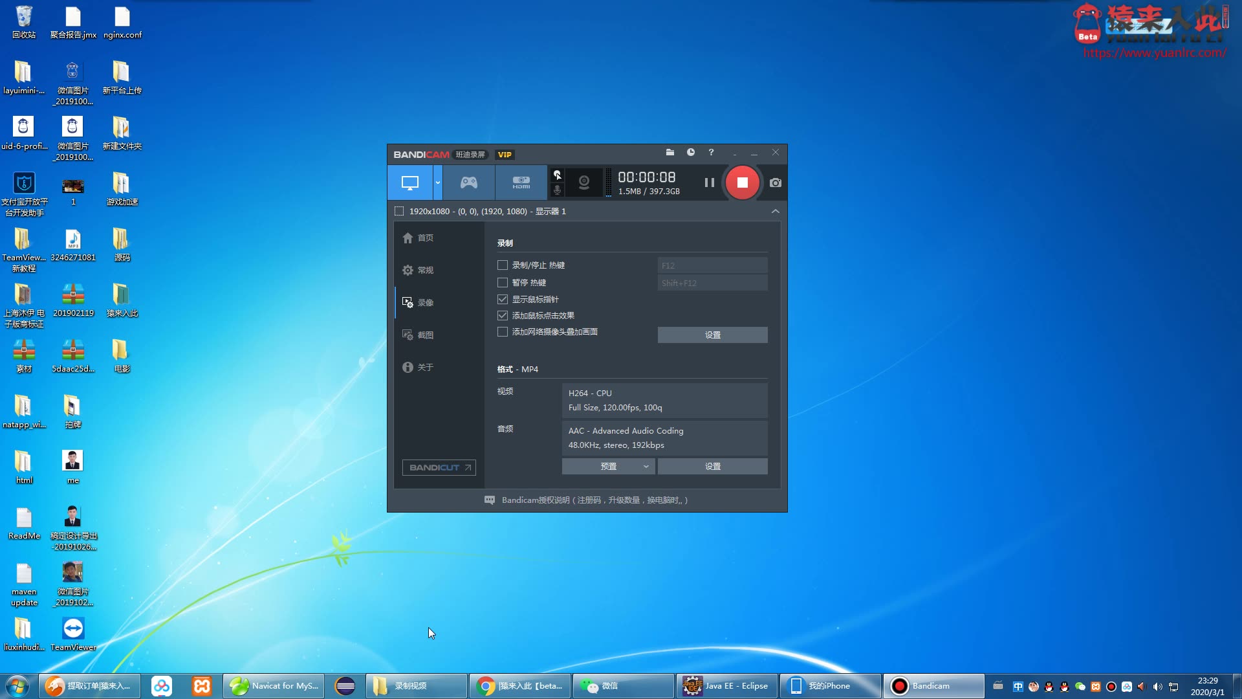Enable 添加网络摄像头叠加画面 checkbox
1242x699 pixels.
(503, 332)
